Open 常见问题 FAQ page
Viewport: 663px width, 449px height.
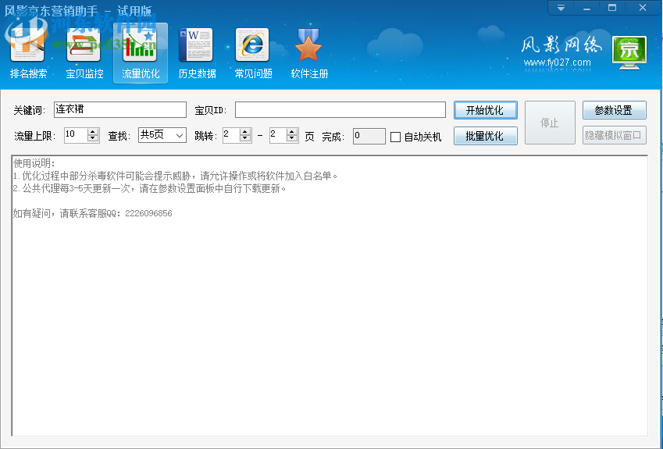point(253,54)
